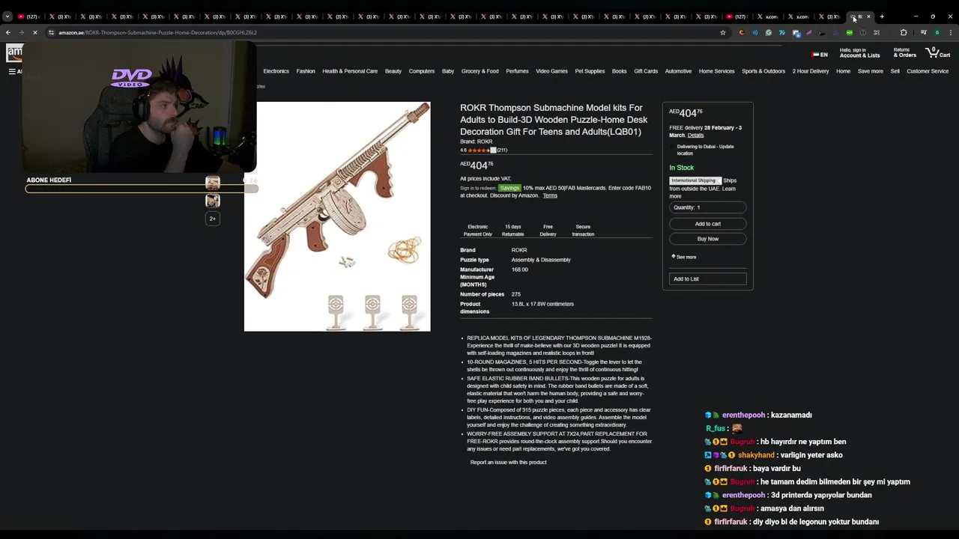Show more images via 2+ thumbnail
Image resolution: width=959 pixels, height=539 pixels.
point(213,219)
